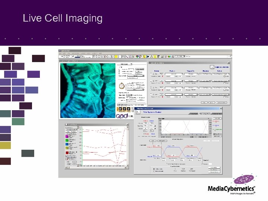Tick the first signal row's left checkbox
This screenshot has height=201, width=268.
tap(151, 74)
